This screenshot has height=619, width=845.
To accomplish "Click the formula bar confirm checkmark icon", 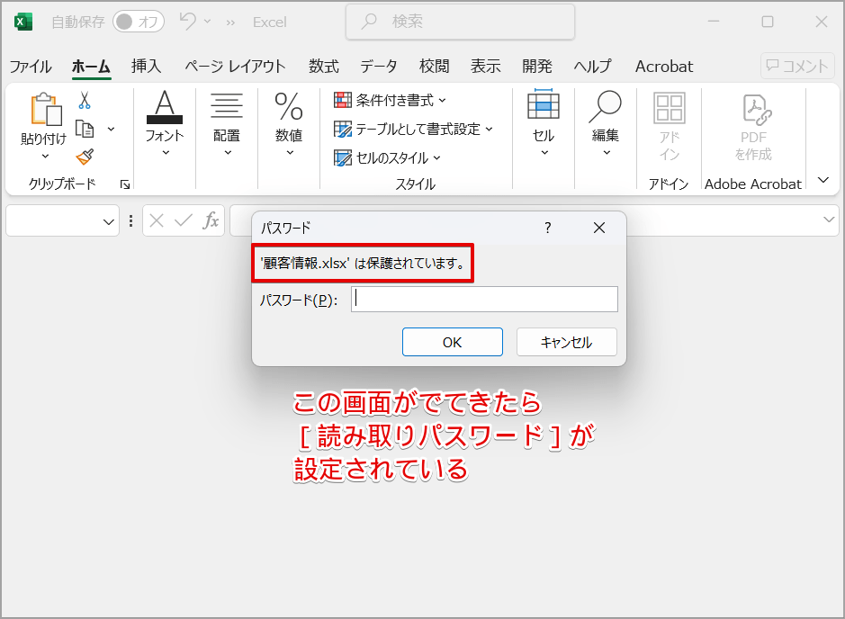I will (x=184, y=220).
